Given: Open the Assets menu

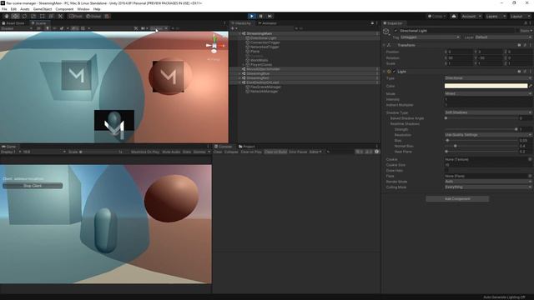Looking at the screenshot, I should (25, 9).
